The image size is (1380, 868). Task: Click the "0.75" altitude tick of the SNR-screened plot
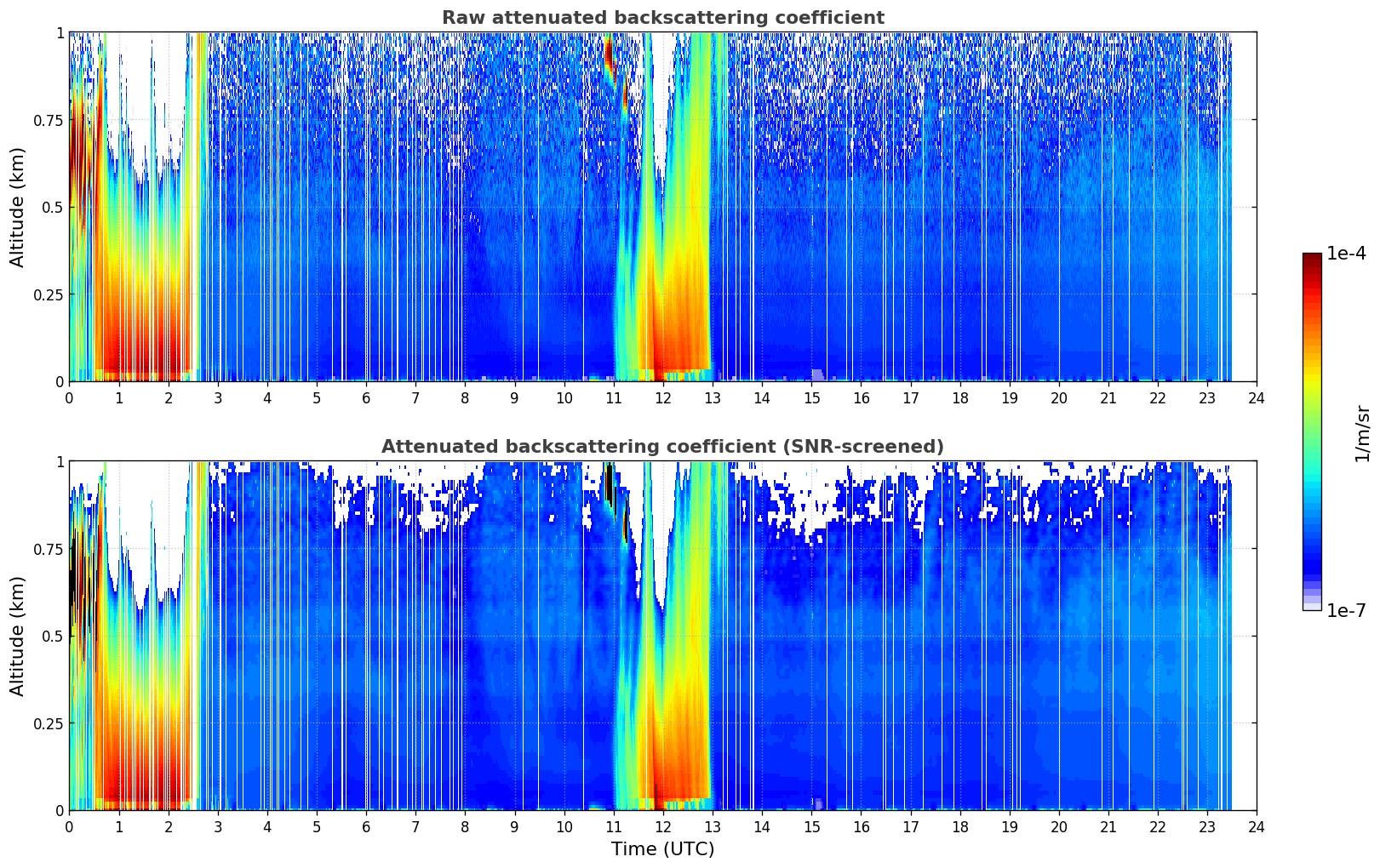(50, 549)
